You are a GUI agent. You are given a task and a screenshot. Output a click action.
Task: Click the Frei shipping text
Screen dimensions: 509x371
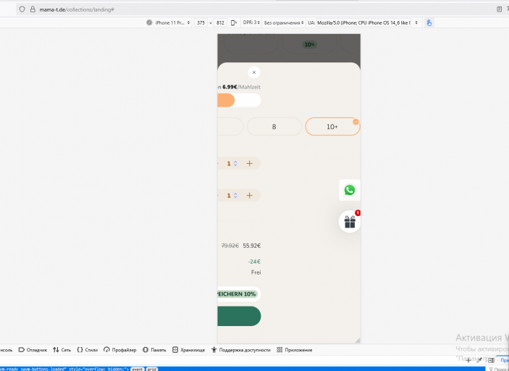click(256, 272)
